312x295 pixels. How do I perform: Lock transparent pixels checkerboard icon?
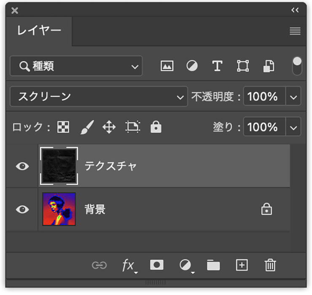(63, 127)
